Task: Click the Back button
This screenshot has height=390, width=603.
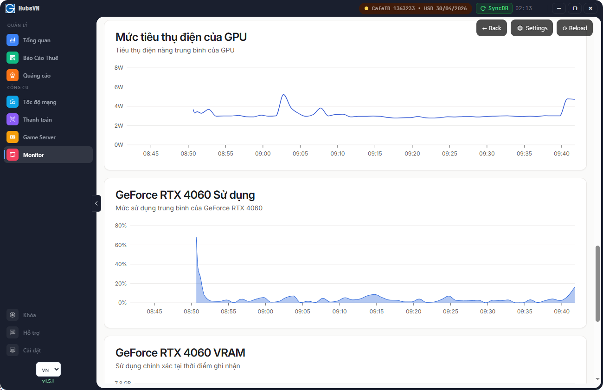Action: (491, 28)
